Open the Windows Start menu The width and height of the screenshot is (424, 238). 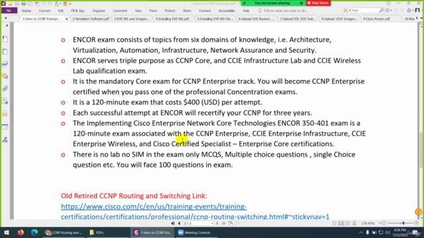click(x=7, y=232)
